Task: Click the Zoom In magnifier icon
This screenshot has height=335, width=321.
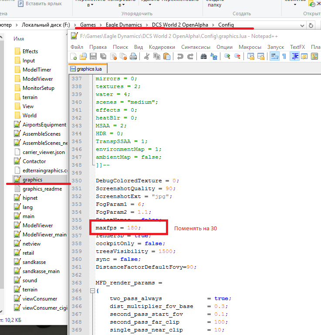Action: pos(227,56)
